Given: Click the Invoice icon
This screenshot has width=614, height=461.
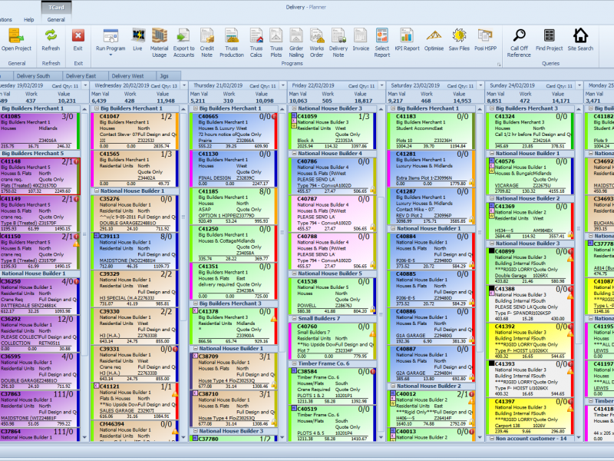Looking at the screenshot, I should 361,35.
